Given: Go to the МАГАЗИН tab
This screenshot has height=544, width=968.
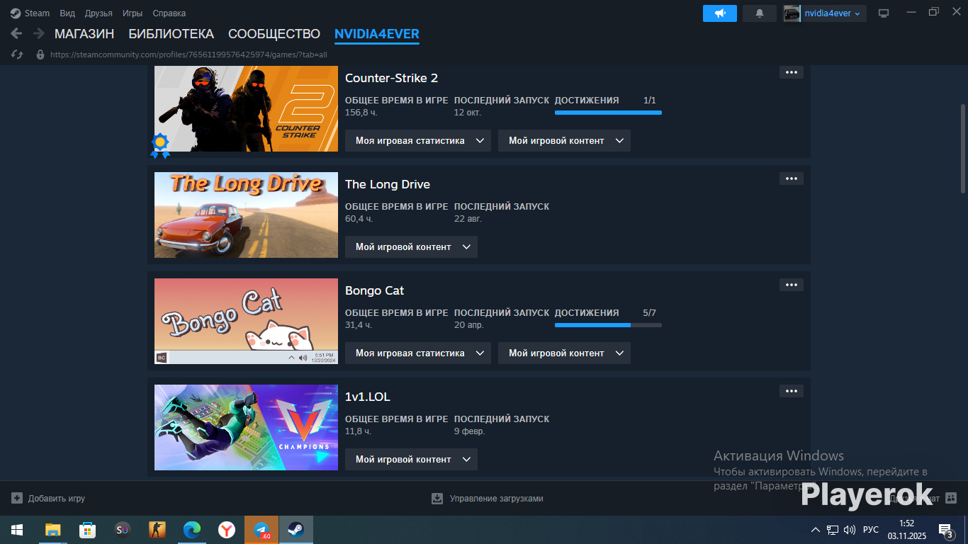Looking at the screenshot, I should tap(84, 34).
